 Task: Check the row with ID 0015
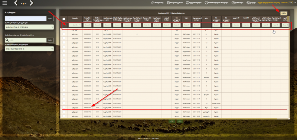[64, 60]
